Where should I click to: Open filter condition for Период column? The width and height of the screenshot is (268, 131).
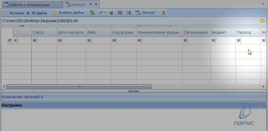pyautogui.click(x=238, y=40)
